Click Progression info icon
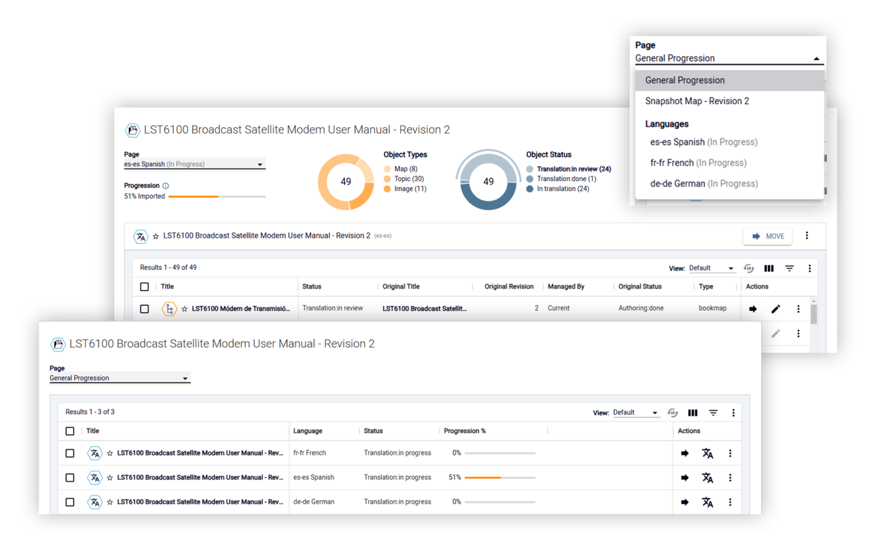This screenshot has height=550, width=872. click(166, 186)
